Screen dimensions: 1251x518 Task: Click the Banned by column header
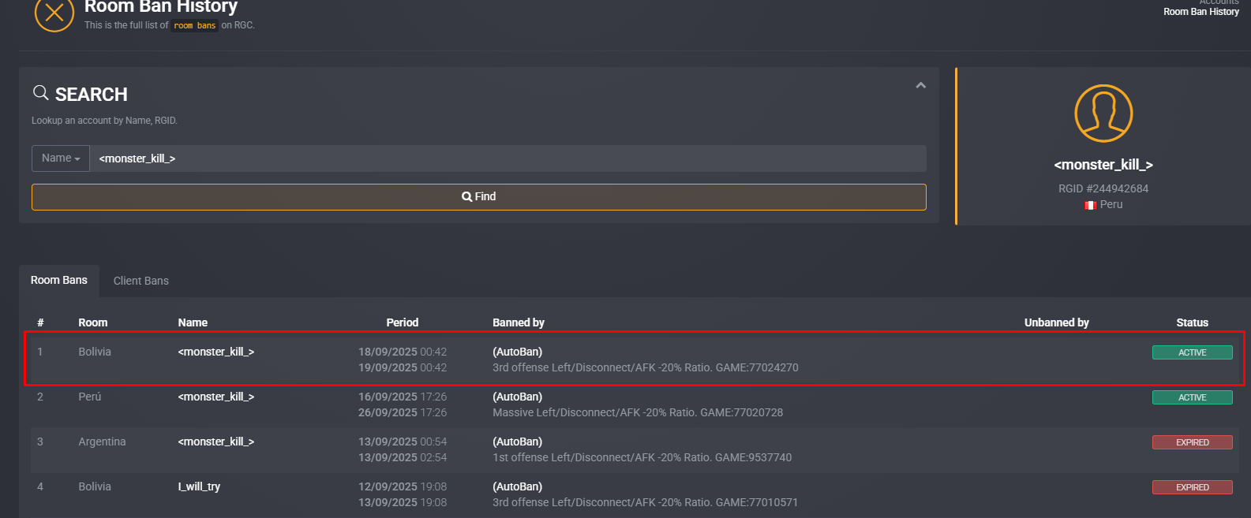(x=519, y=322)
